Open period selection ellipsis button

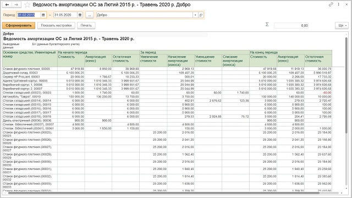click(x=89, y=15)
